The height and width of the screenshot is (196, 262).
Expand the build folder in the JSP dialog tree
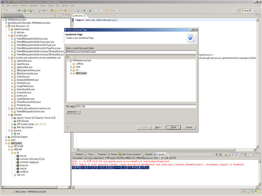pyautogui.click(x=71, y=67)
